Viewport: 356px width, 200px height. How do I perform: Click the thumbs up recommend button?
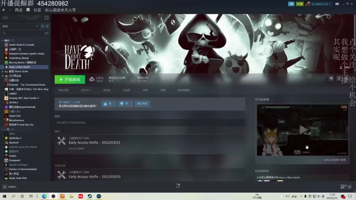[109, 104]
